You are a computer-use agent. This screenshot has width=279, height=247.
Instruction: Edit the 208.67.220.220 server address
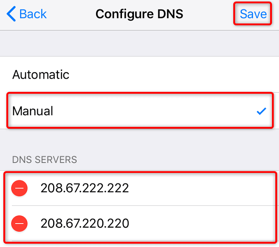pyautogui.click(x=84, y=224)
